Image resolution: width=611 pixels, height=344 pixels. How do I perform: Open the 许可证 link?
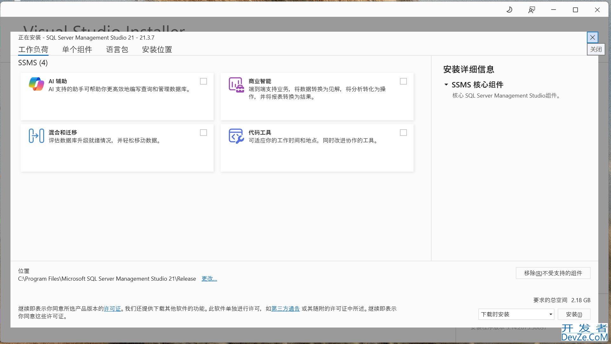pos(112,309)
